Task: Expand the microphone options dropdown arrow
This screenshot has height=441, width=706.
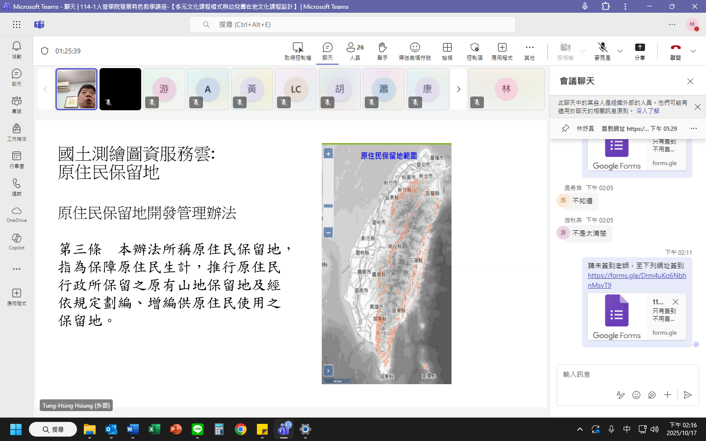Action: point(620,51)
